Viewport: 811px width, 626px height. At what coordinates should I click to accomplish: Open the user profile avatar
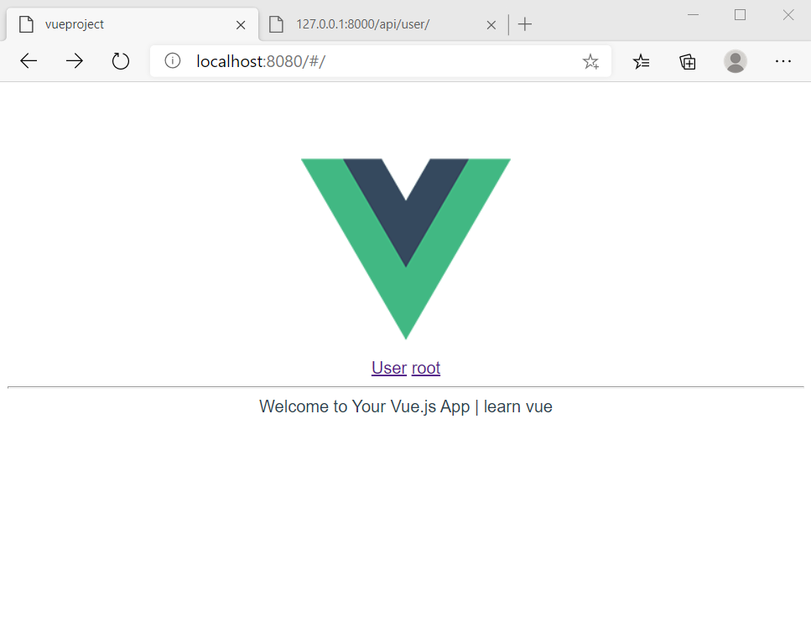[x=735, y=61]
